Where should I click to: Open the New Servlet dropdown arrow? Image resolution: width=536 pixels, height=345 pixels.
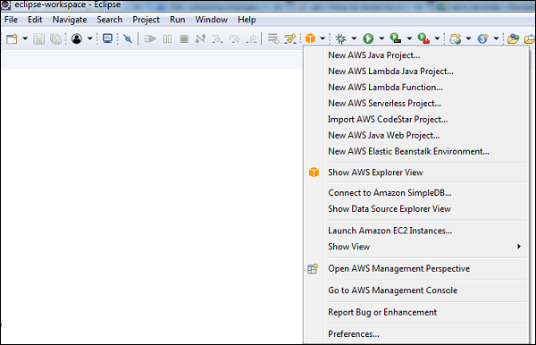click(x=496, y=38)
